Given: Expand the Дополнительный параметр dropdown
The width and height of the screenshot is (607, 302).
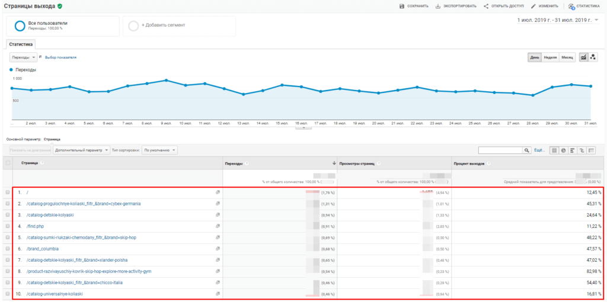Looking at the screenshot, I should (x=81, y=150).
